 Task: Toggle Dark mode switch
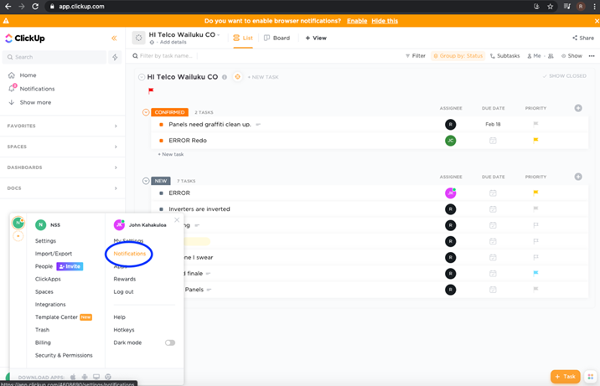(170, 342)
